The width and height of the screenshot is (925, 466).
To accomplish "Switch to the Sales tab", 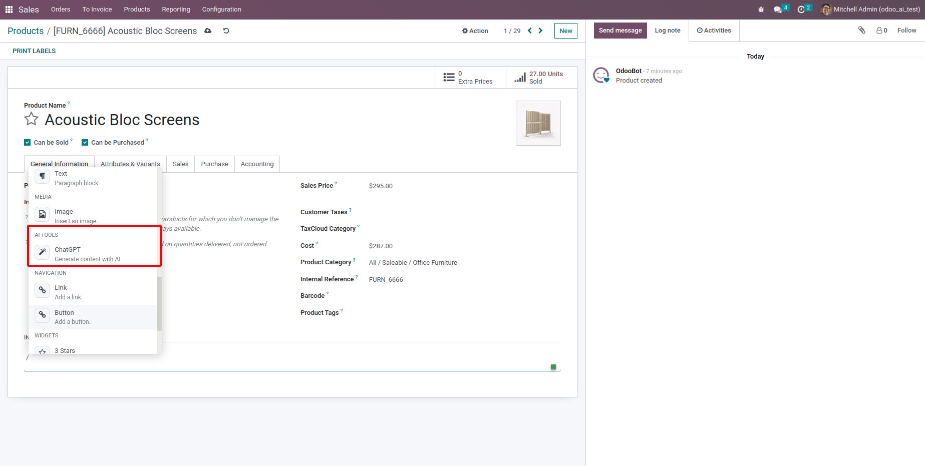I will pyautogui.click(x=180, y=164).
